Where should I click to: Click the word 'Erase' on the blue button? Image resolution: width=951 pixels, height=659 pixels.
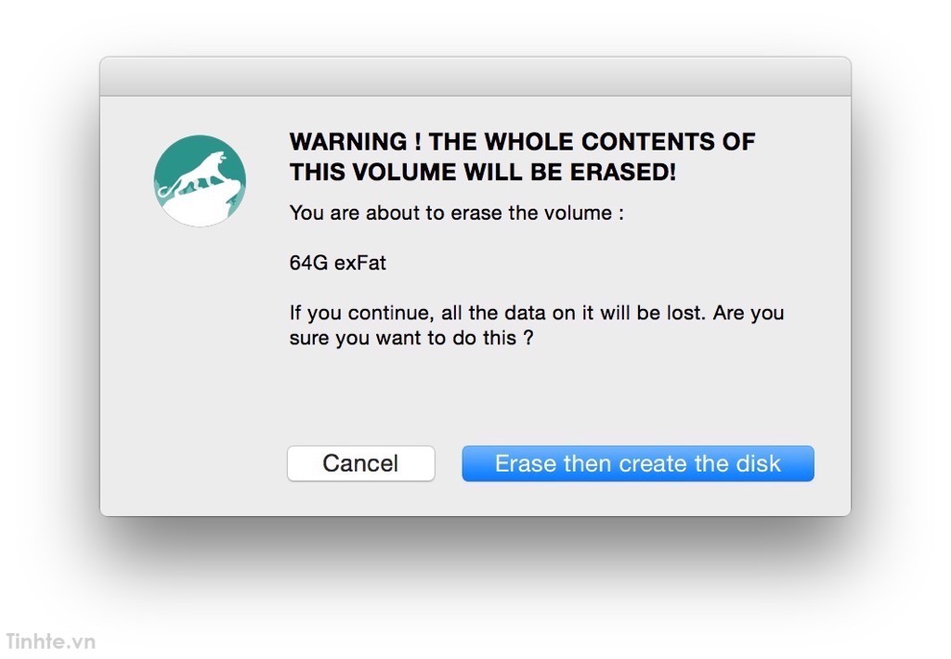[526, 464]
